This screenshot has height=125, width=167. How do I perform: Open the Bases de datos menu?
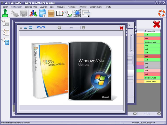[31, 7]
